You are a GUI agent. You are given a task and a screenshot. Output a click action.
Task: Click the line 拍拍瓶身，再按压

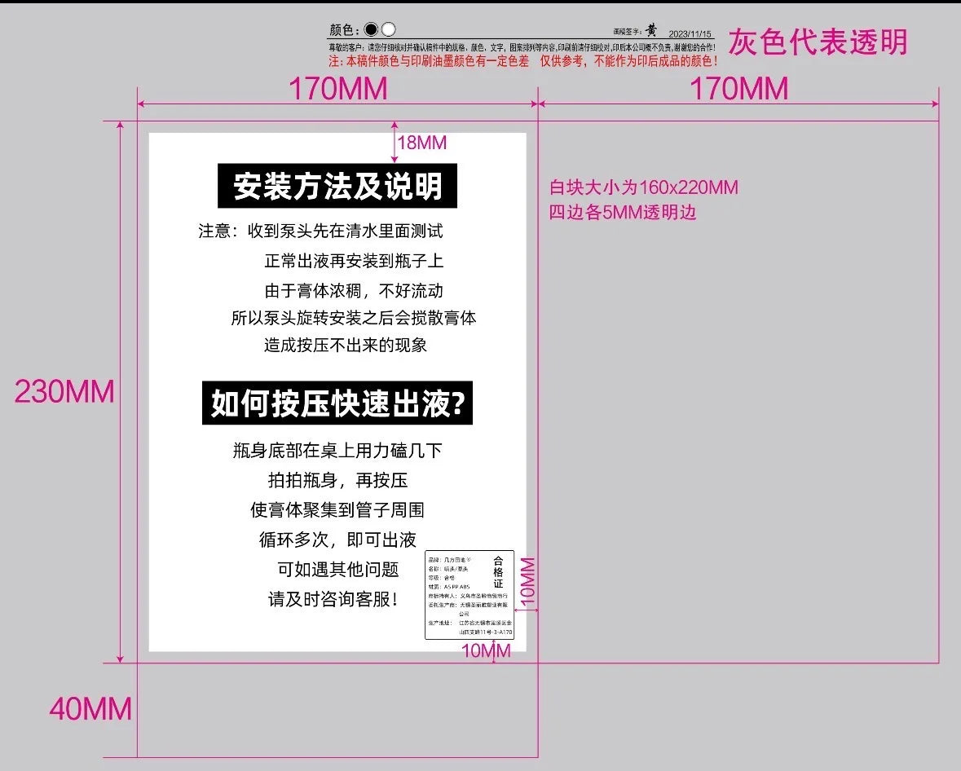[x=337, y=480]
